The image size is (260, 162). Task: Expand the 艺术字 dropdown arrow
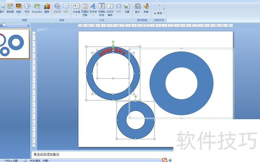[x=93, y=15]
